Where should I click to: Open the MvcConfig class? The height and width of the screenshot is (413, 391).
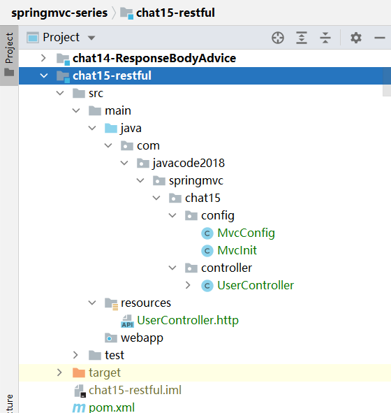pos(246,233)
